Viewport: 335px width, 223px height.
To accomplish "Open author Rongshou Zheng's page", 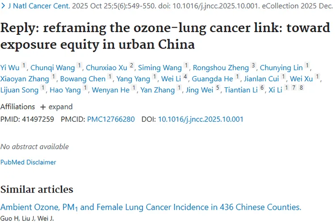I will pos(221,68).
